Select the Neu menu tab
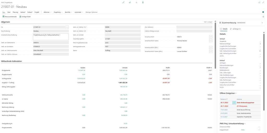 [4, 12]
